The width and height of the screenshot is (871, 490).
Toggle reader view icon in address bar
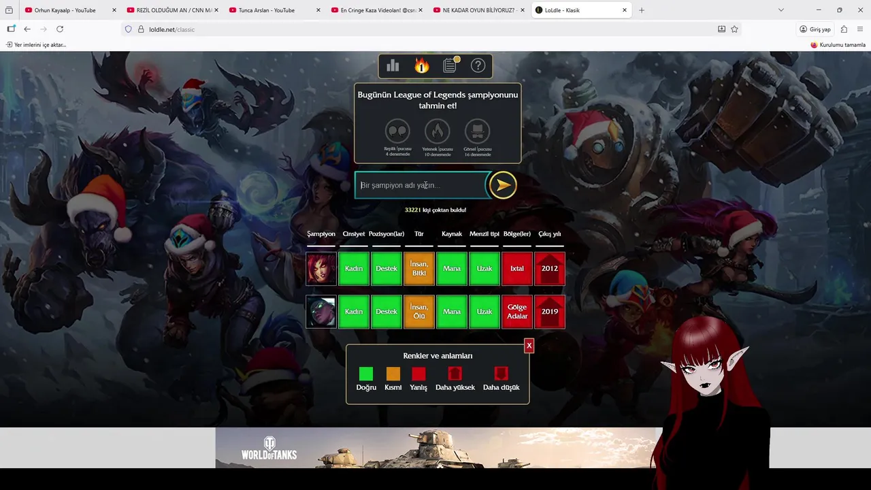pos(721,29)
